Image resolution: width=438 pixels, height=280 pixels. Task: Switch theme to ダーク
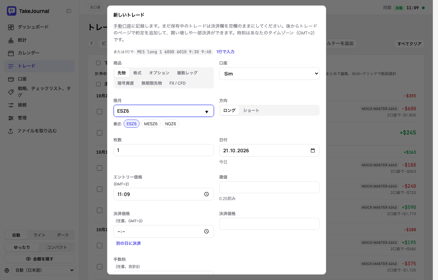click(x=63, y=235)
